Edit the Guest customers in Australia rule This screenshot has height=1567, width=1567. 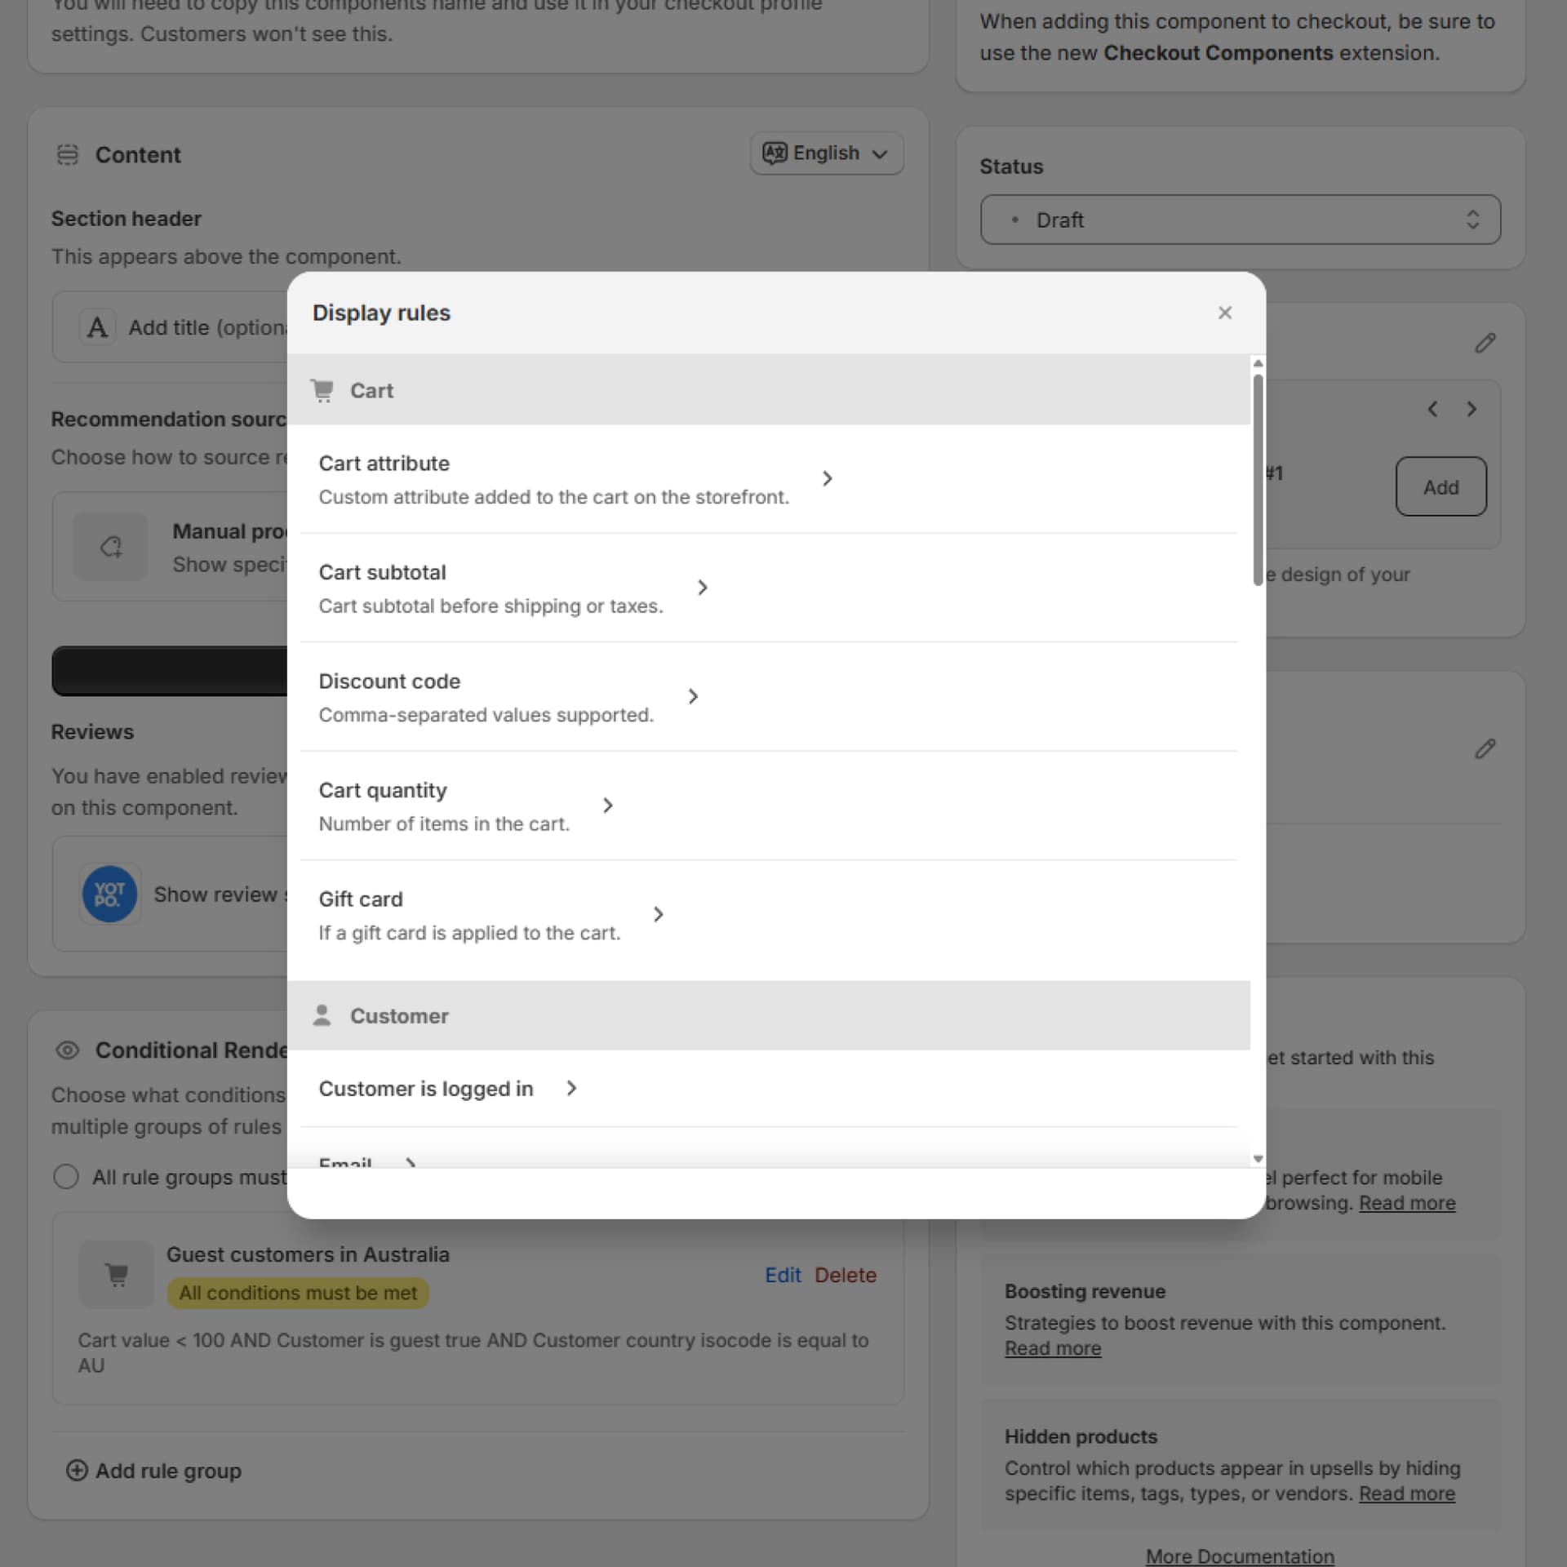[783, 1274]
